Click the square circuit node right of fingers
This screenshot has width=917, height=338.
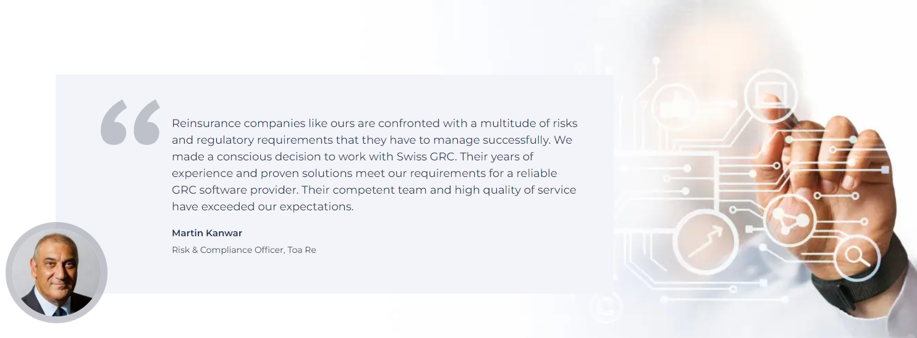[885, 170]
